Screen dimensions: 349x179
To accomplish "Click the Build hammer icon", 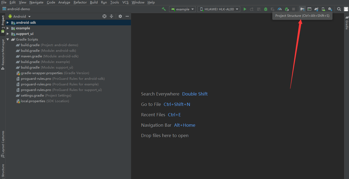I will click(164, 9).
